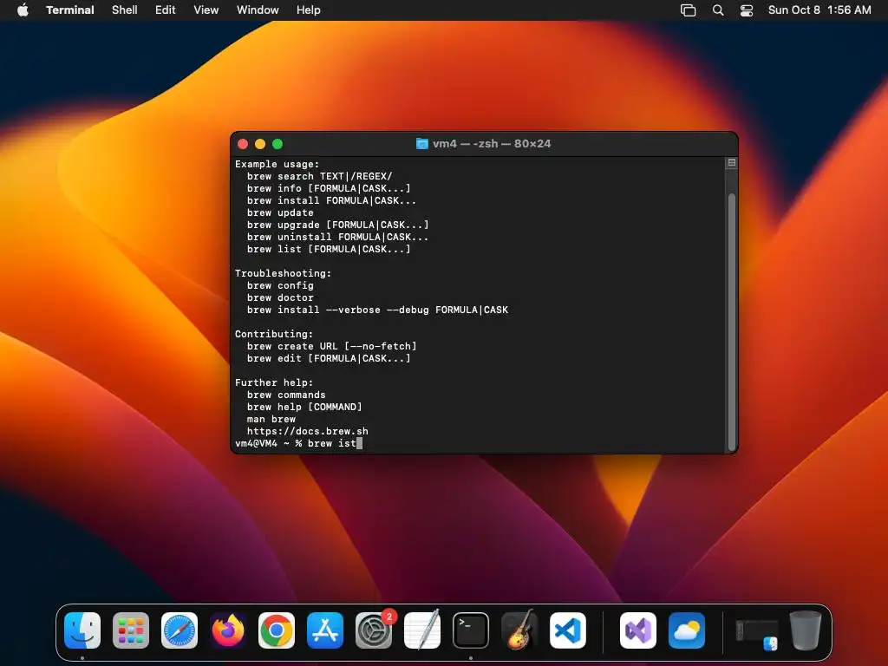888x666 pixels.
Task: Click the 'Contributing:' heading
Action: click(x=274, y=334)
